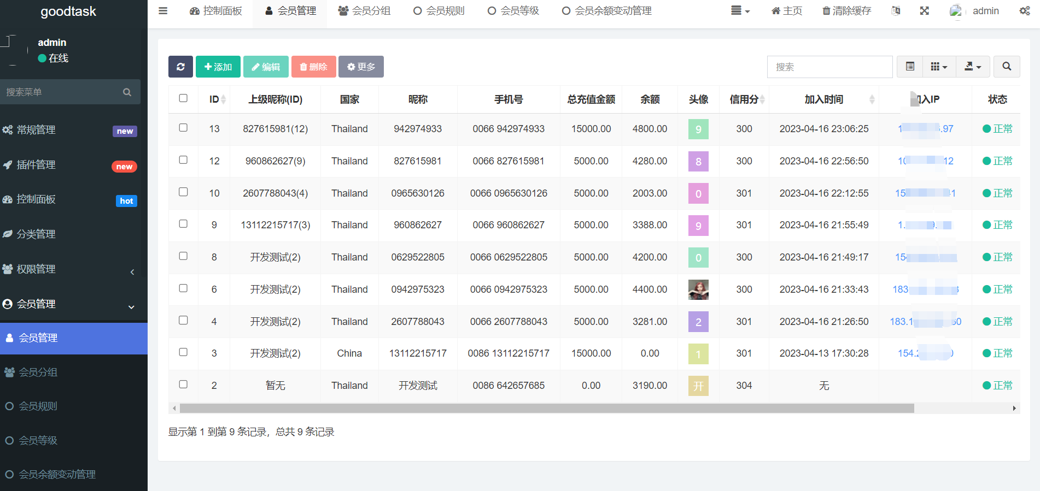This screenshot has height=491, width=1040.
Task: Click the 清除缓存 trash icon
Action: pos(826,11)
